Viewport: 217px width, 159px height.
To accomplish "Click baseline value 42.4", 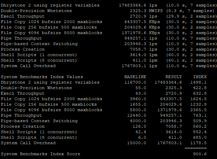I will 141,132.
